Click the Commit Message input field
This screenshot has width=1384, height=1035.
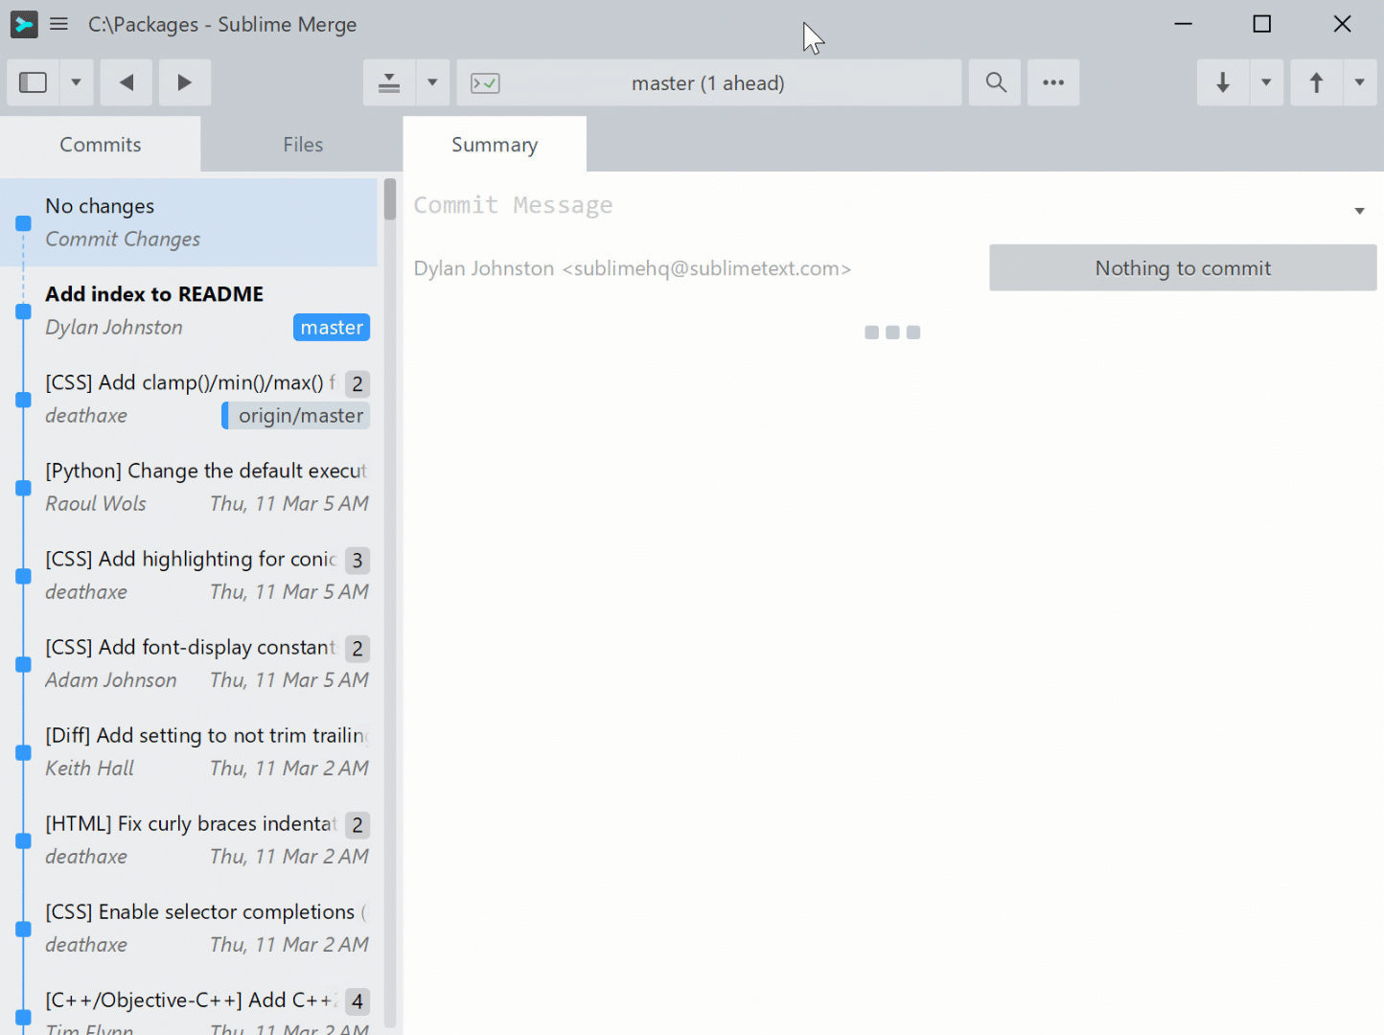pyautogui.click(x=877, y=205)
